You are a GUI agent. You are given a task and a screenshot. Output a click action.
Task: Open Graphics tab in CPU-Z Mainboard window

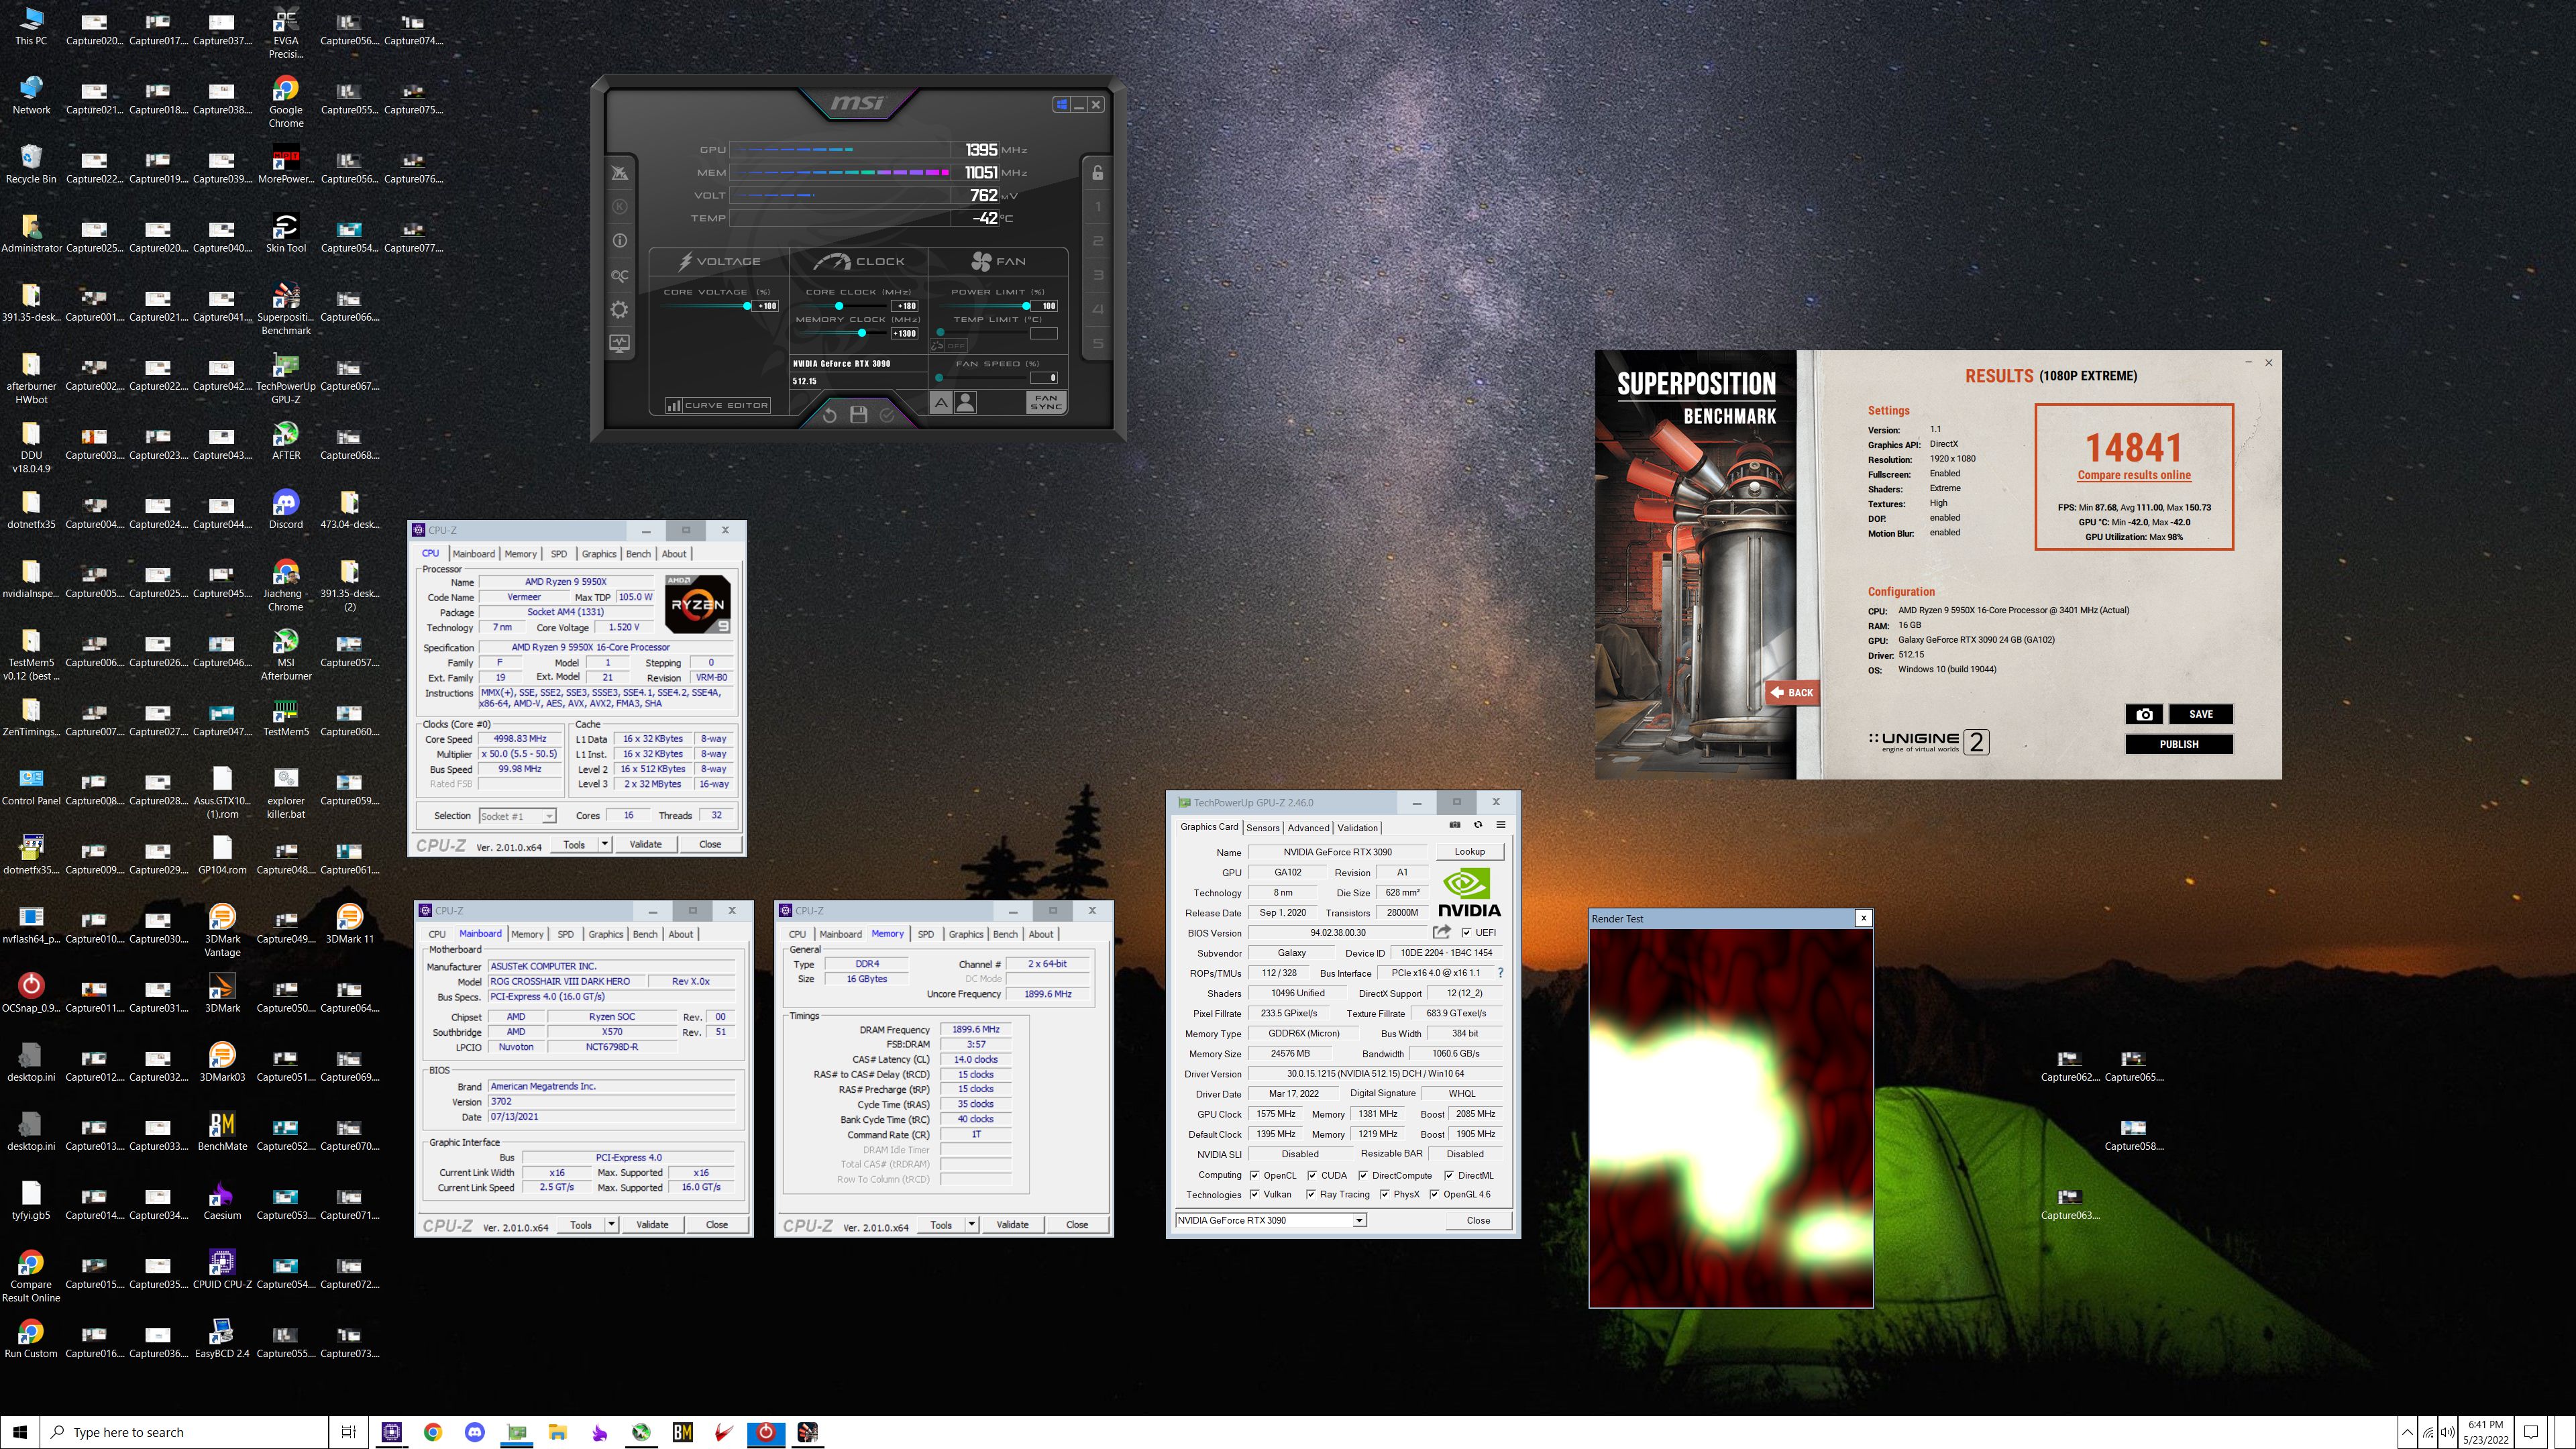click(605, 934)
